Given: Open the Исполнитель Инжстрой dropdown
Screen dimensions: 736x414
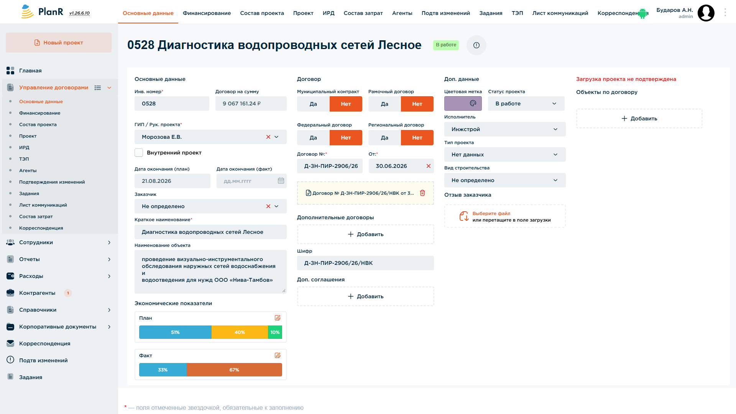Looking at the screenshot, I should coord(505,129).
